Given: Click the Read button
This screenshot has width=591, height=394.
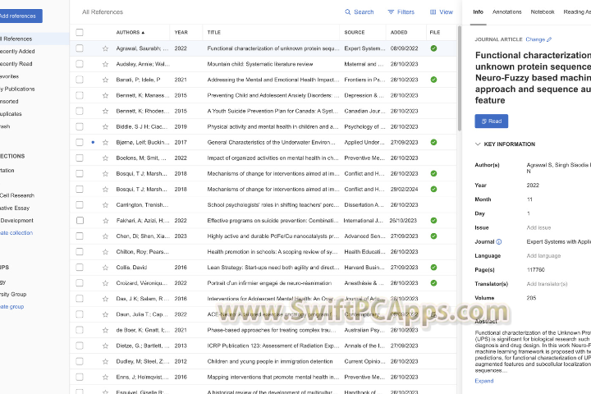Looking at the screenshot, I should point(491,121).
